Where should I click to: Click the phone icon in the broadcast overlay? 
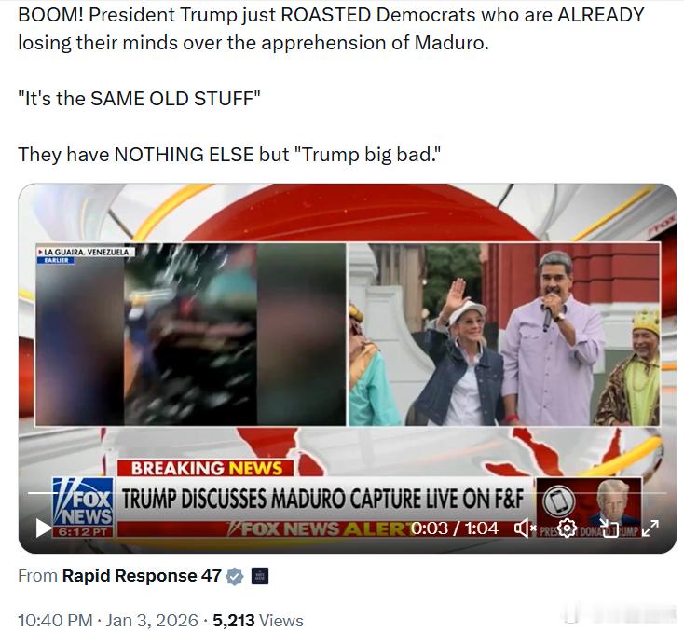[559, 501]
